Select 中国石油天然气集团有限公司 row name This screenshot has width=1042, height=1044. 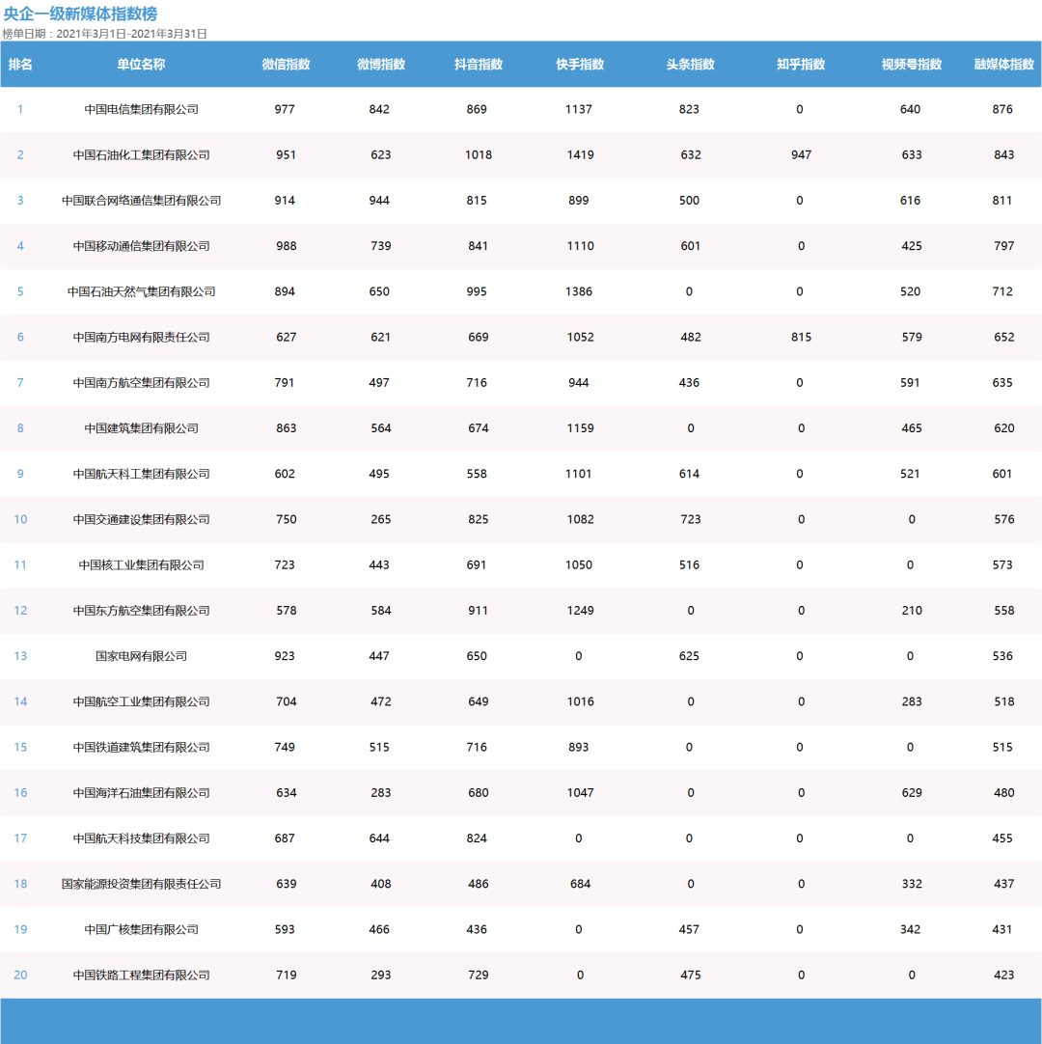click(x=141, y=291)
